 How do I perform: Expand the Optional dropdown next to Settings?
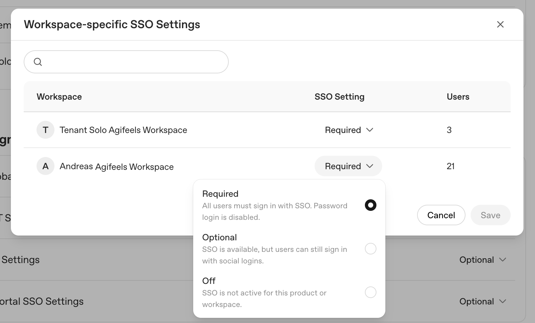[483, 260]
